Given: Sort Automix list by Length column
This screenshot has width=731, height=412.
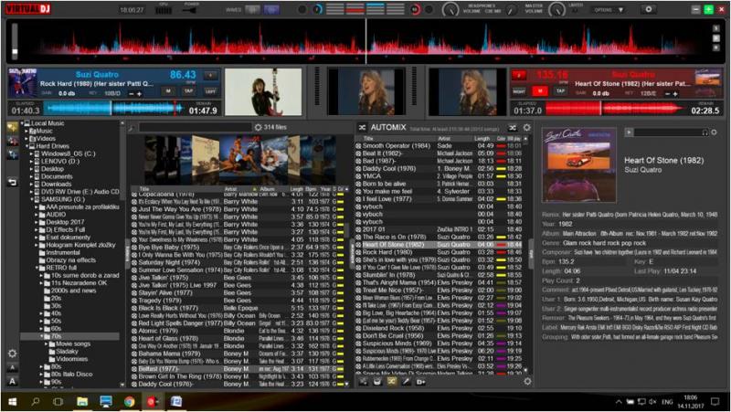Looking at the screenshot, I should click(482, 139).
